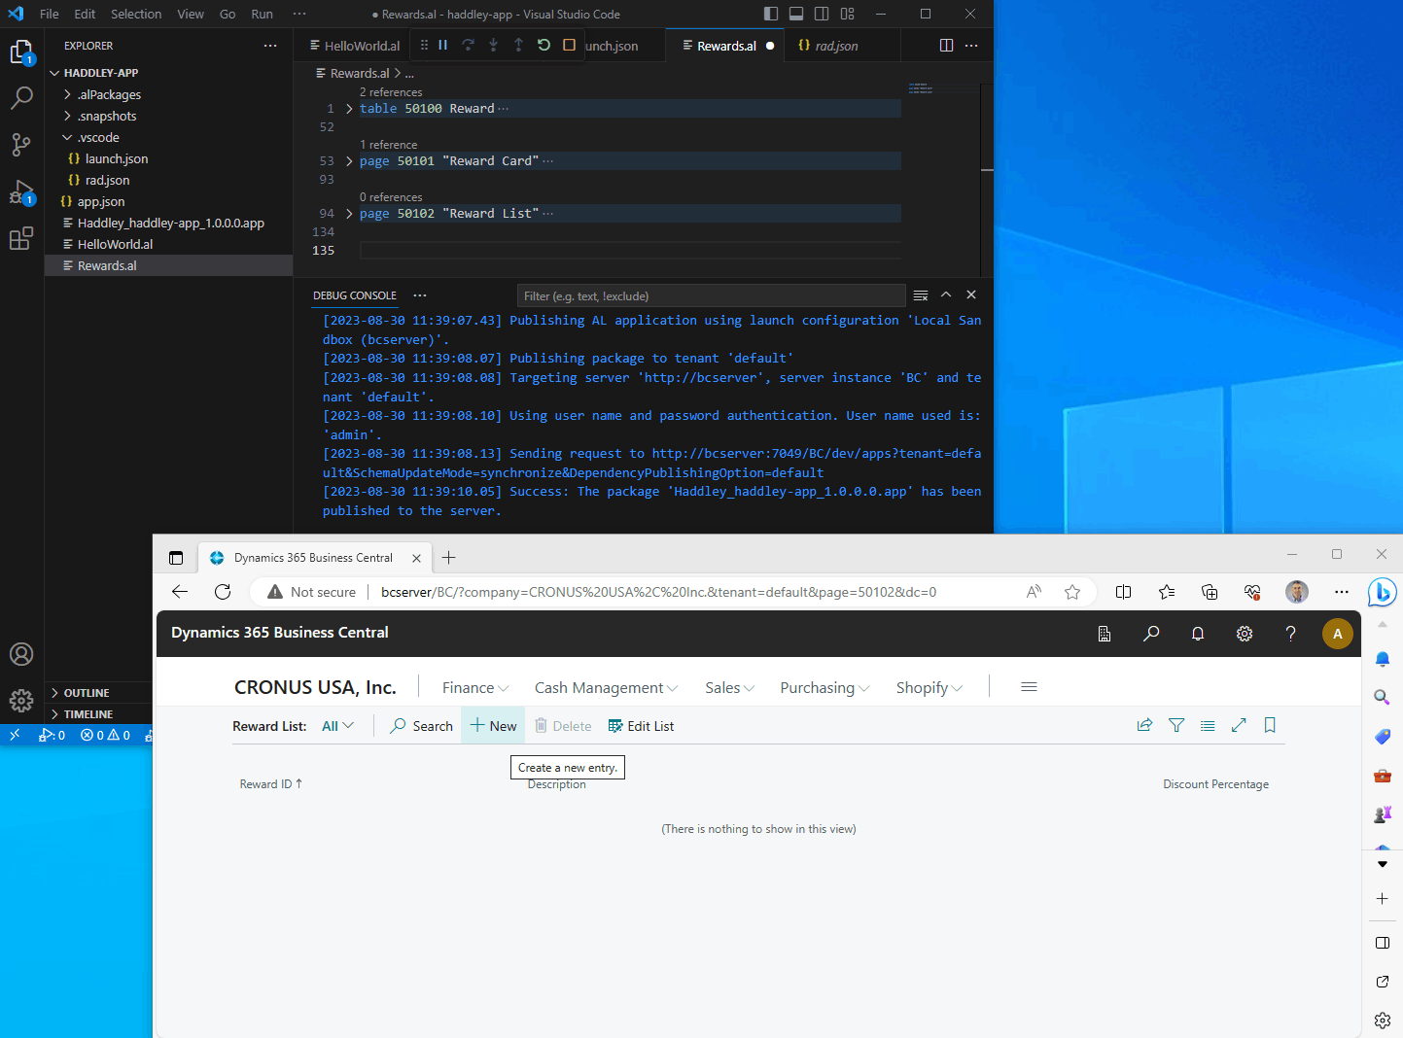This screenshot has height=1038, width=1403.
Task: Click the Business Central notifications bell
Action: pyautogui.click(x=1197, y=634)
